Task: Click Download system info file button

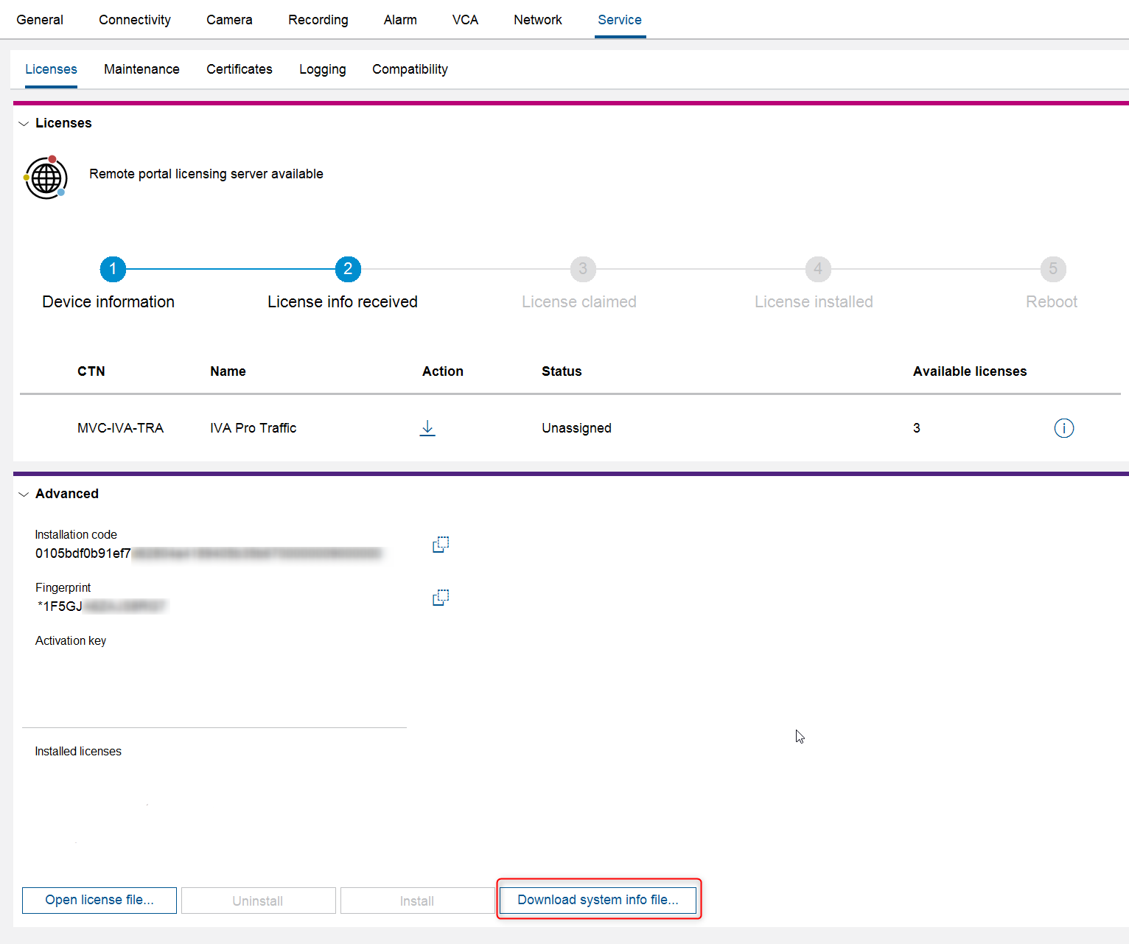Action: pyautogui.click(x=598, y=900)
